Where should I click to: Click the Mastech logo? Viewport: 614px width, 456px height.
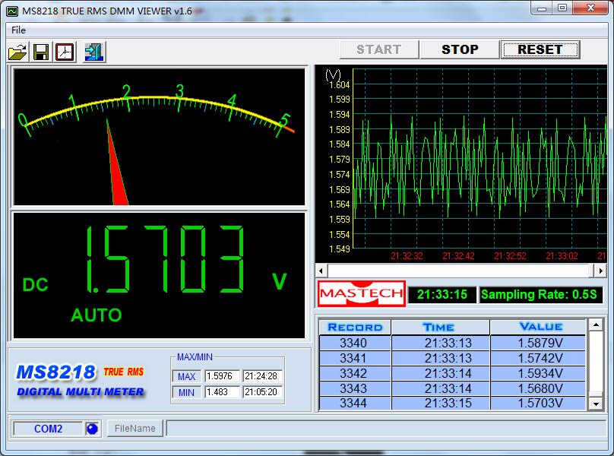click(361, 294)
